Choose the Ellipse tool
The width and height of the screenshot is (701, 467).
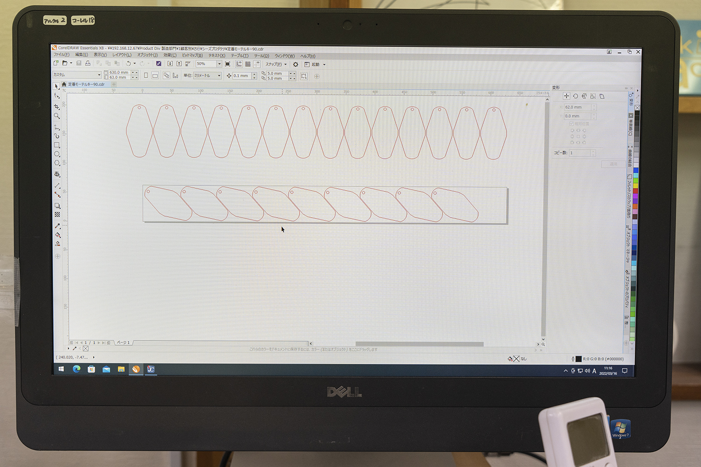[57, 154]
